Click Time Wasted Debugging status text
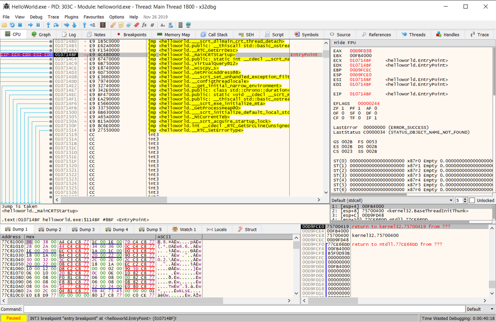496x322 pixels. tap(457, 318)
